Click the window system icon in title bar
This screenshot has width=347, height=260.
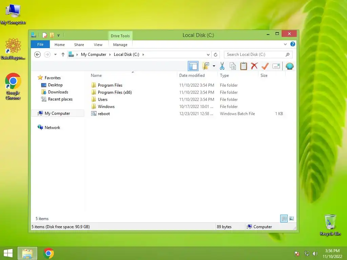pos(34,35)
